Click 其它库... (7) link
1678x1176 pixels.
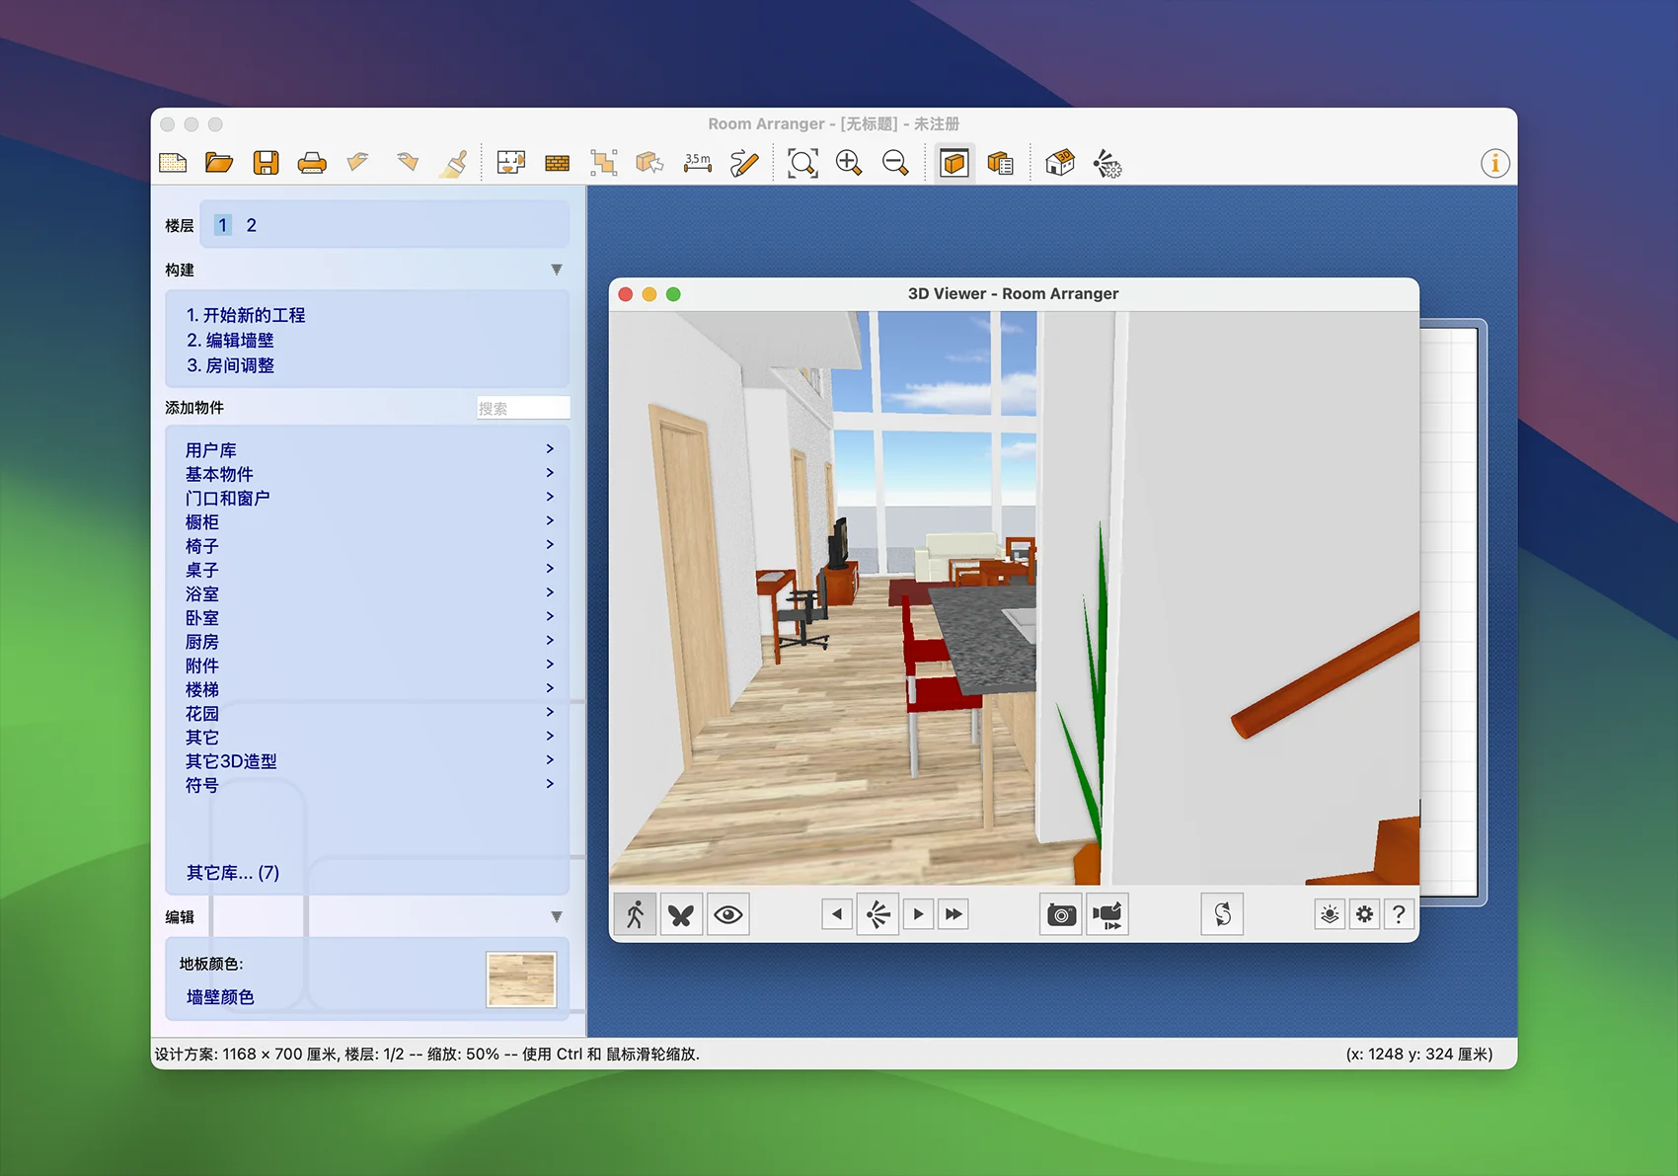233,873
